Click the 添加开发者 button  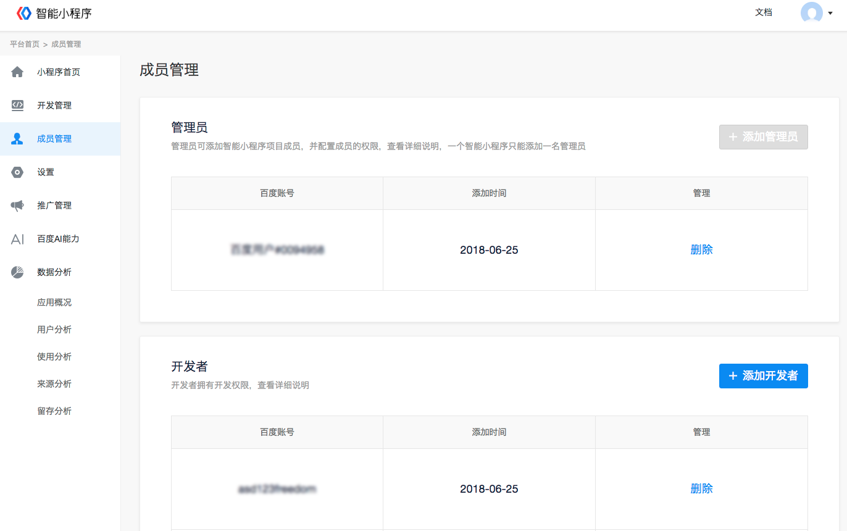point(764,376)
